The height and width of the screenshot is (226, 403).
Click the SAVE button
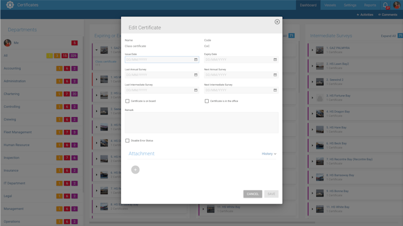click(271, 194)
